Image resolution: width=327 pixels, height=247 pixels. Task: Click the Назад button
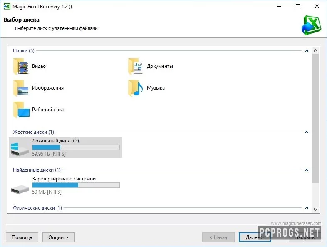(218, 237)
